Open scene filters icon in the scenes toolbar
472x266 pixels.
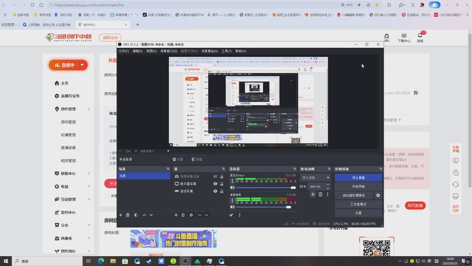(x=136, y=215)
